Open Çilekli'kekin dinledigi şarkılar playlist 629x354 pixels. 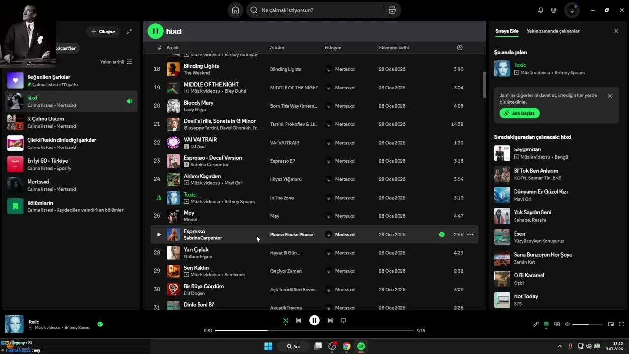tap(72, 143)
